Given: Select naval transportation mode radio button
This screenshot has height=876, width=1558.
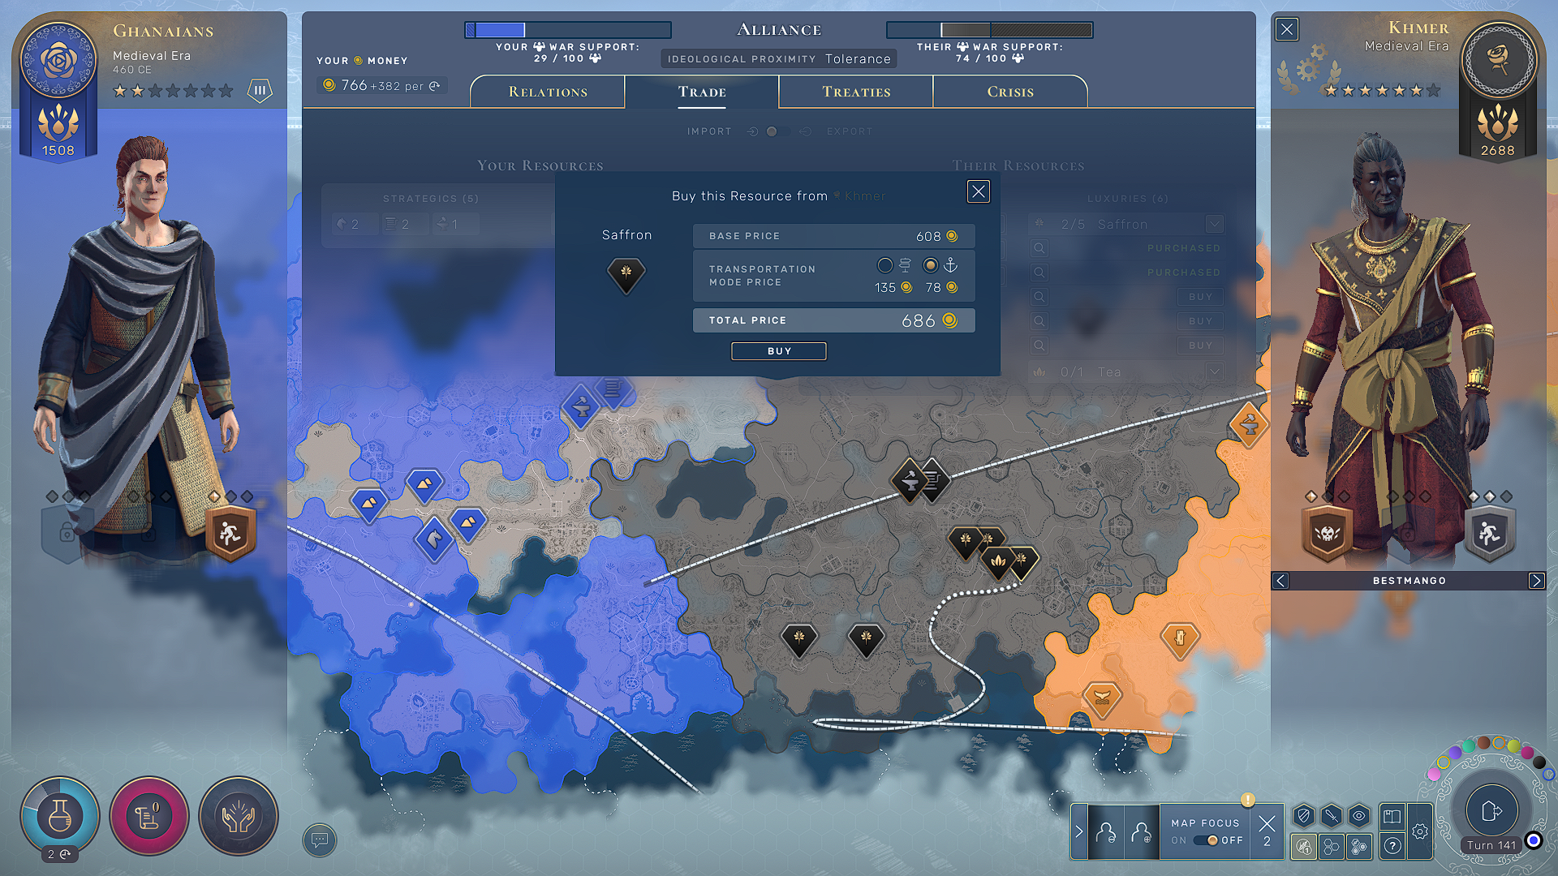Looking at the screenshot, I should (931, 265).
